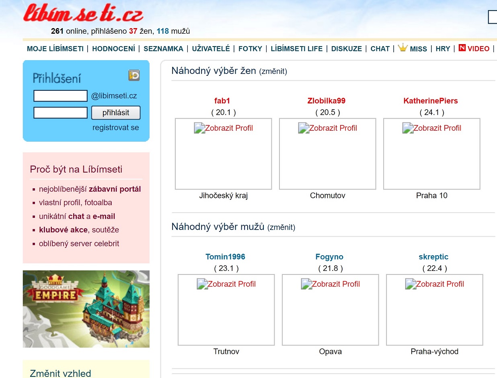Click the broken image icon in KatherinePiers' profile
This screenshot has width=497, height=378.
tap(408, 128)
